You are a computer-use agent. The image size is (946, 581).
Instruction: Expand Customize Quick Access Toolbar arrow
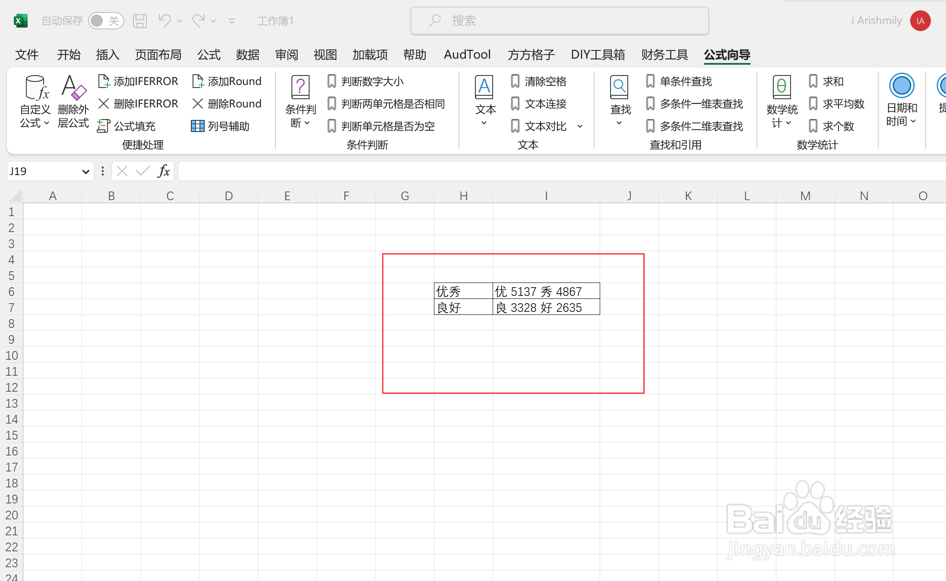tap(232, 21)
